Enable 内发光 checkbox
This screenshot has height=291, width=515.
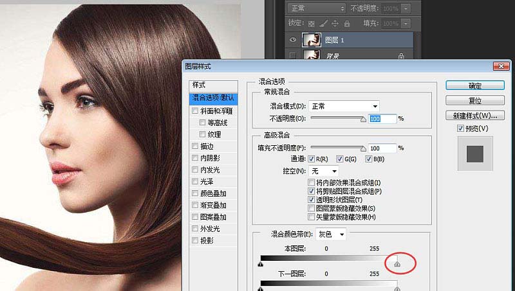pos(195,170)
